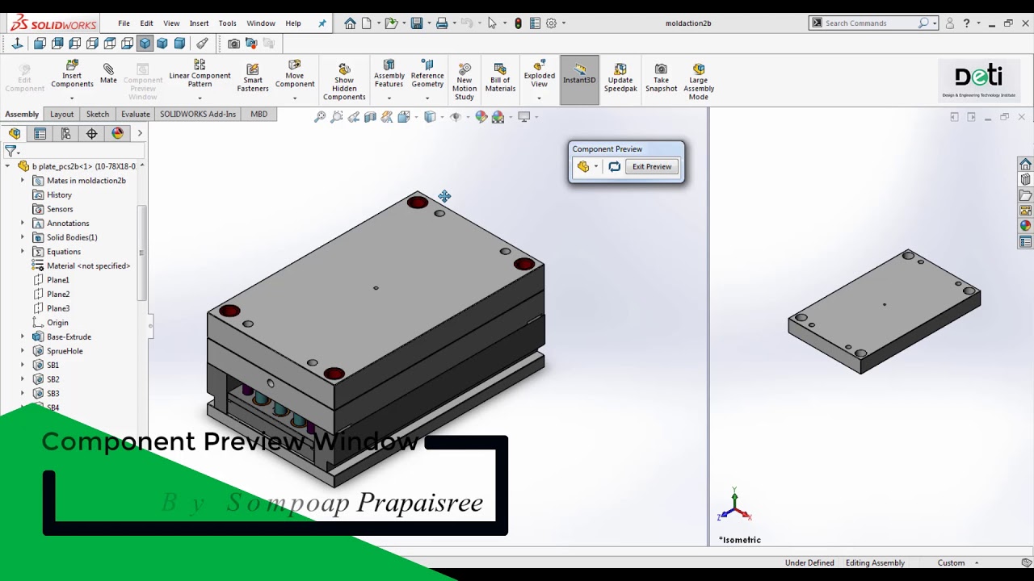Viewport: 1034px width, 581px height.
Task: Select the Plane1 tree item
Action: pyautogui.click(x=58, y=280)
